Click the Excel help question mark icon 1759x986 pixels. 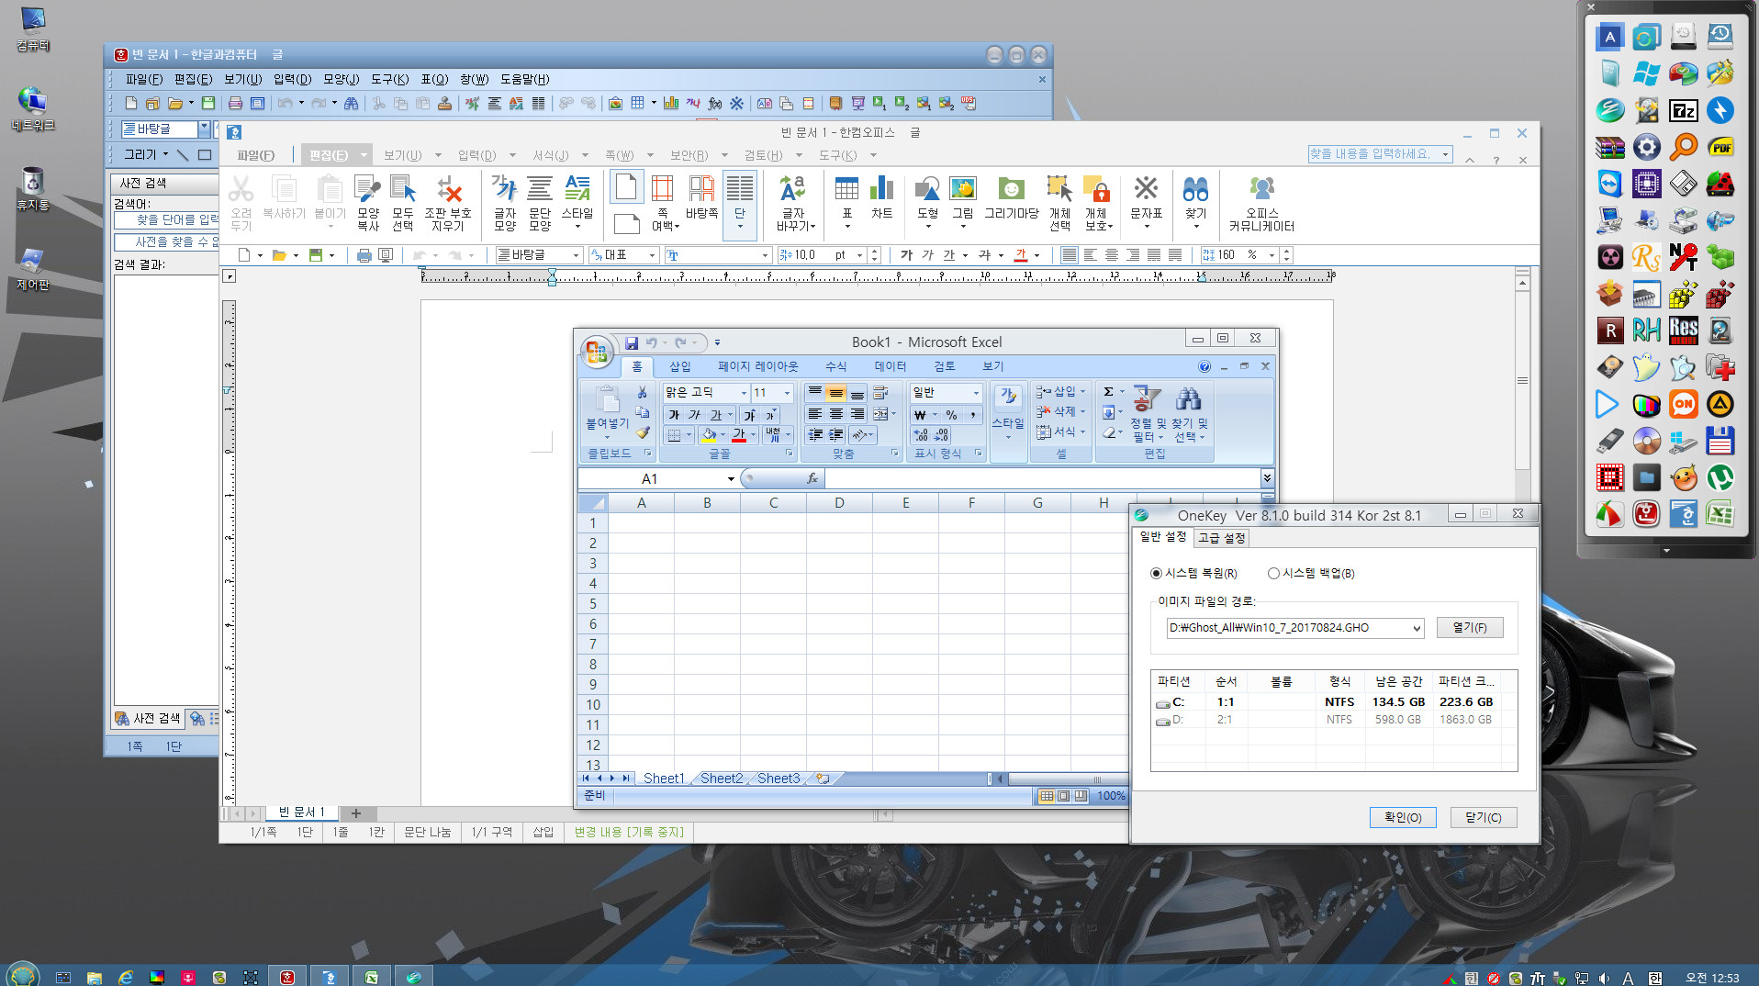[x=1204, y=366]
